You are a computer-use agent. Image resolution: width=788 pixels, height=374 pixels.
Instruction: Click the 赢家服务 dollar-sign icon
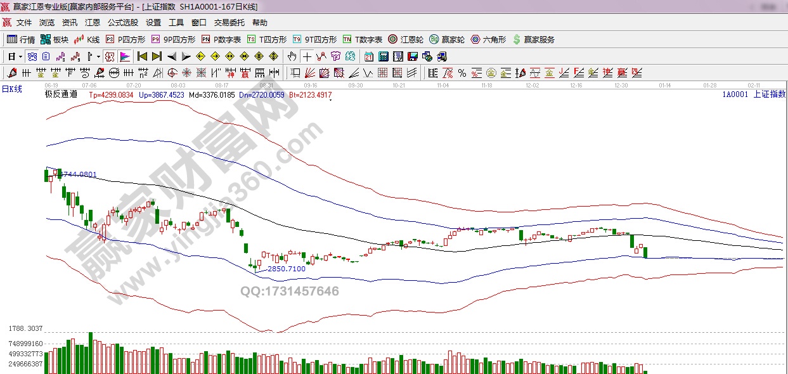(x=533, y=39)
